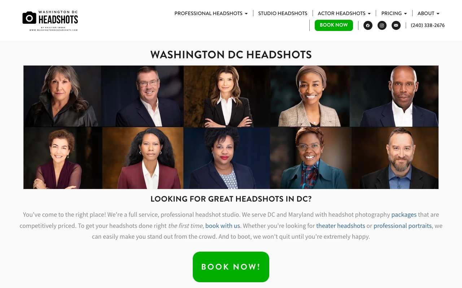Open the theater headshots link
462x288 pixels.
click(341, 226)
